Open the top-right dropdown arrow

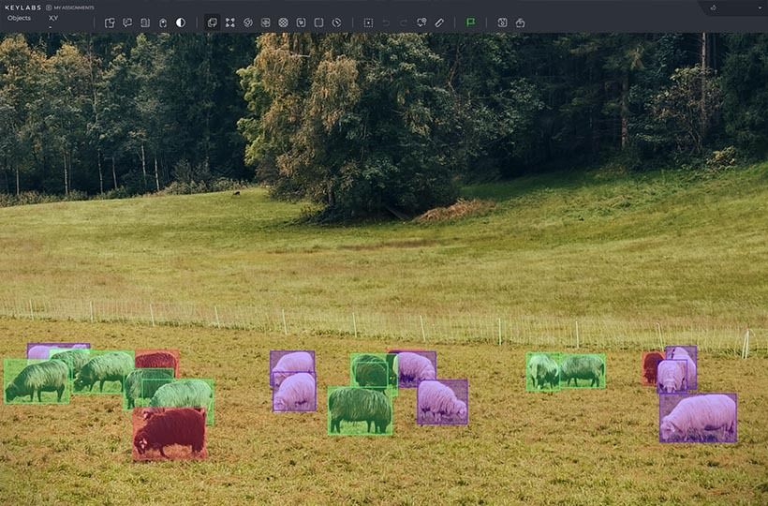coord(760,8)
